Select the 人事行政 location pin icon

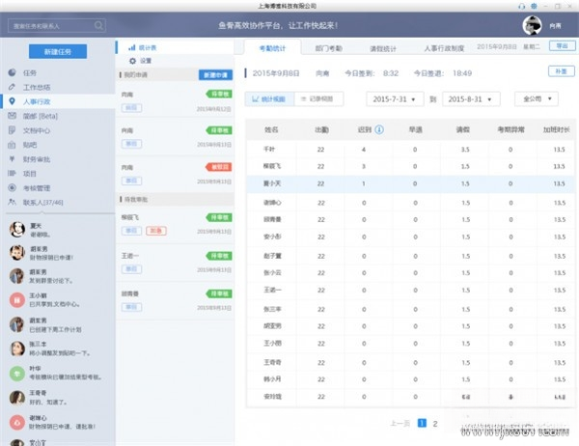[x=13, y=101]
